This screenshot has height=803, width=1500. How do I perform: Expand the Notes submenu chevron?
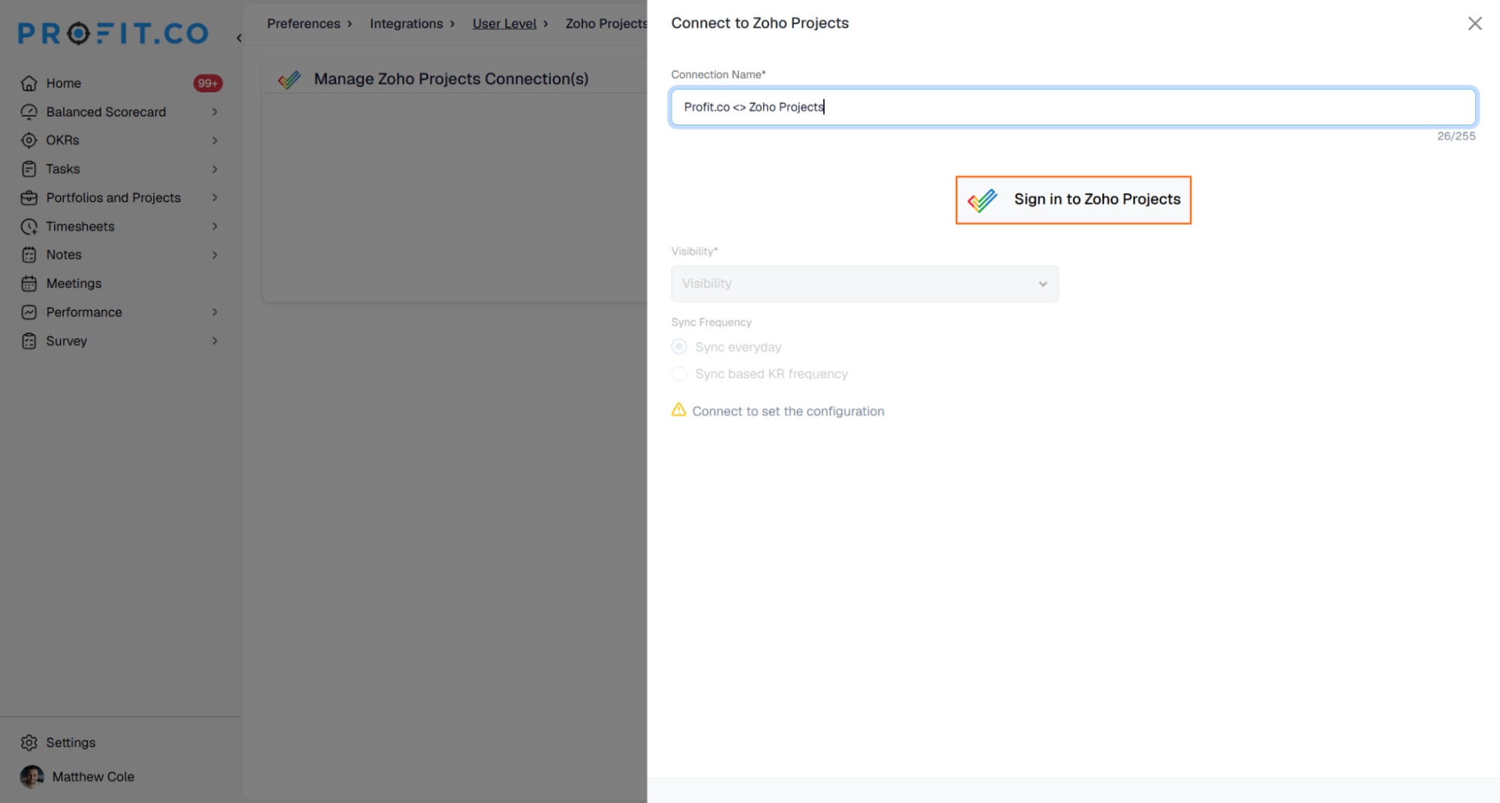pos(215,254)
